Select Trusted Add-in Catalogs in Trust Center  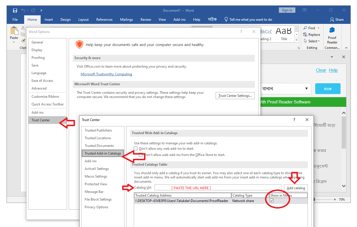pos(102,153)
